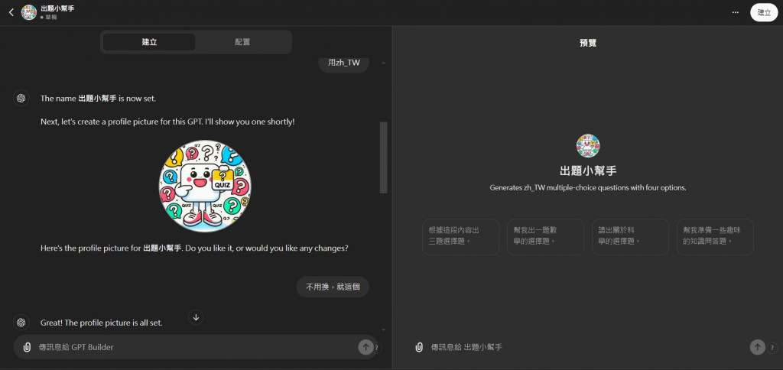Click the scroll down arrow of chat

(x=384, y=329)
